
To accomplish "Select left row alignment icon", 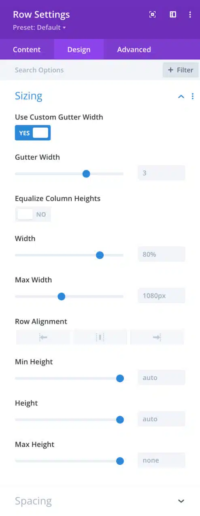I will (x=43, y=337).
